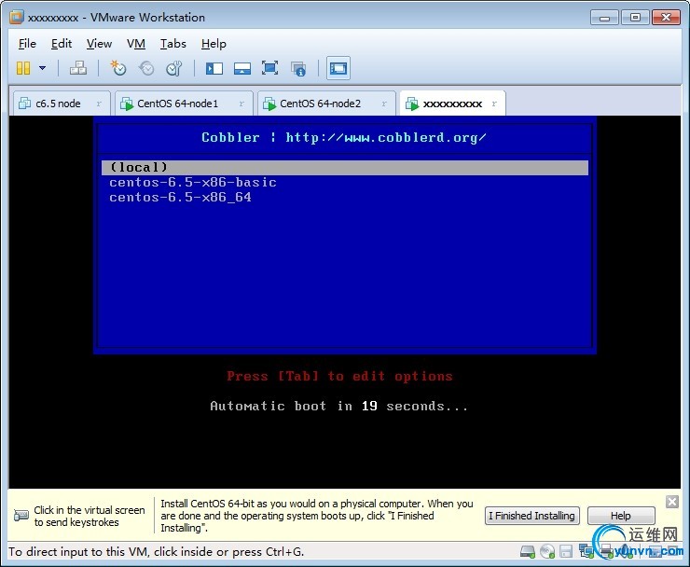Click the Help button in the install bar
The image size is (690, 567).
click(x=621, y=516)
